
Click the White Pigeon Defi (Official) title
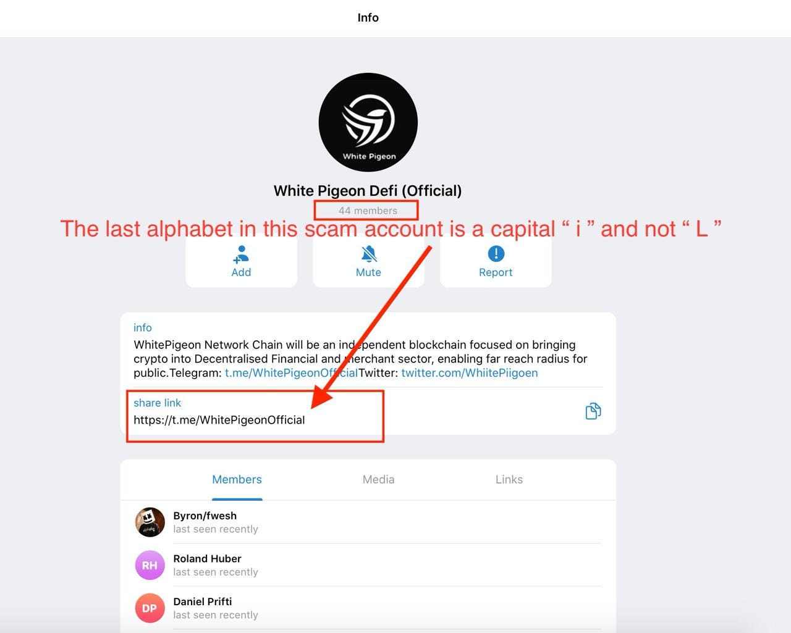pyautogui.click(x=368, y=191)
